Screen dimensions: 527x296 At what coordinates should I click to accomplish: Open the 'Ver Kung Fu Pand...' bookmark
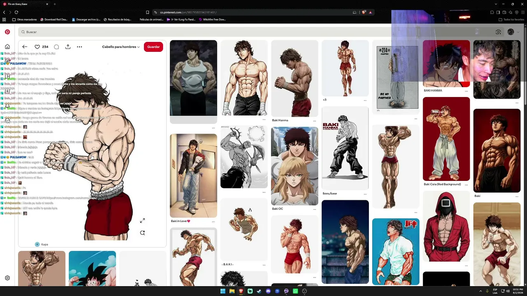[x=181, y=19]
